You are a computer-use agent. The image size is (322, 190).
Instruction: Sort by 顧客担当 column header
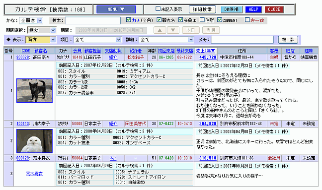coord(92,51)
